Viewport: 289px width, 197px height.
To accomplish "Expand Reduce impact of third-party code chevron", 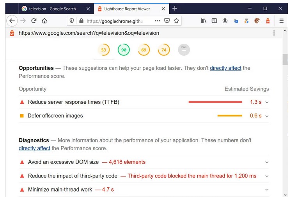I will [267, 176].
